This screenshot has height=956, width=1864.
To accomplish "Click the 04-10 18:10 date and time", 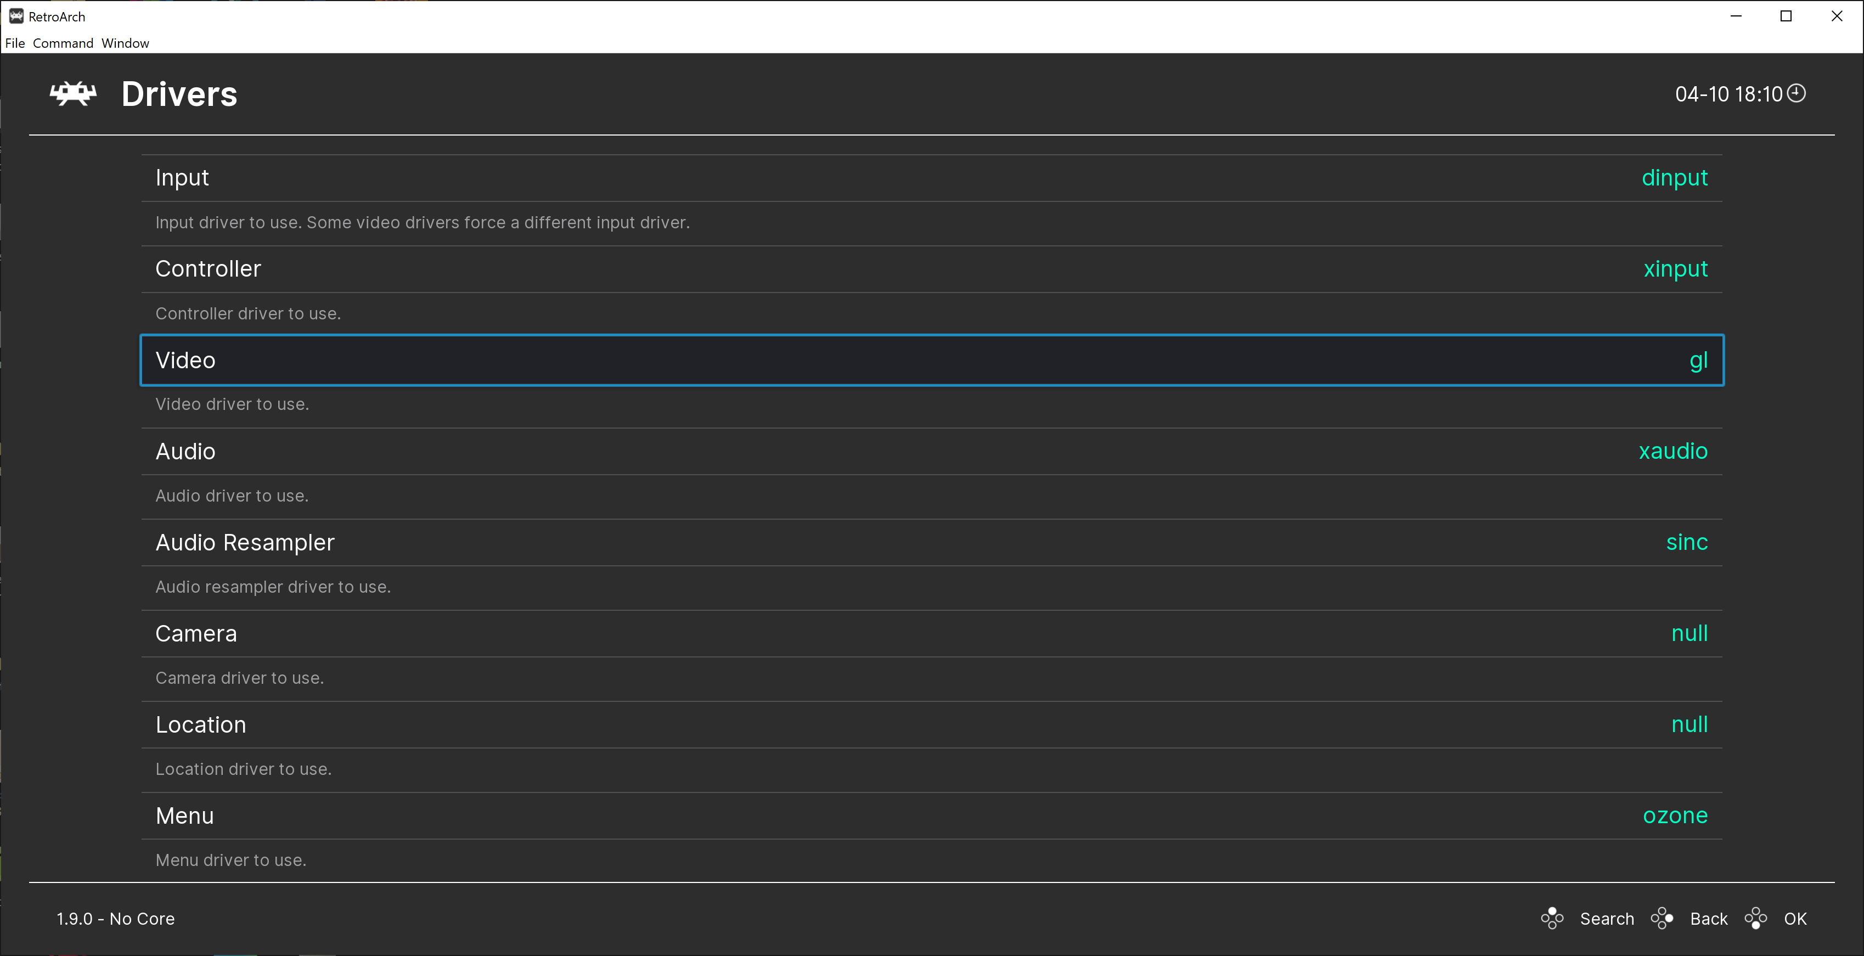I will tap(1728, 94).
